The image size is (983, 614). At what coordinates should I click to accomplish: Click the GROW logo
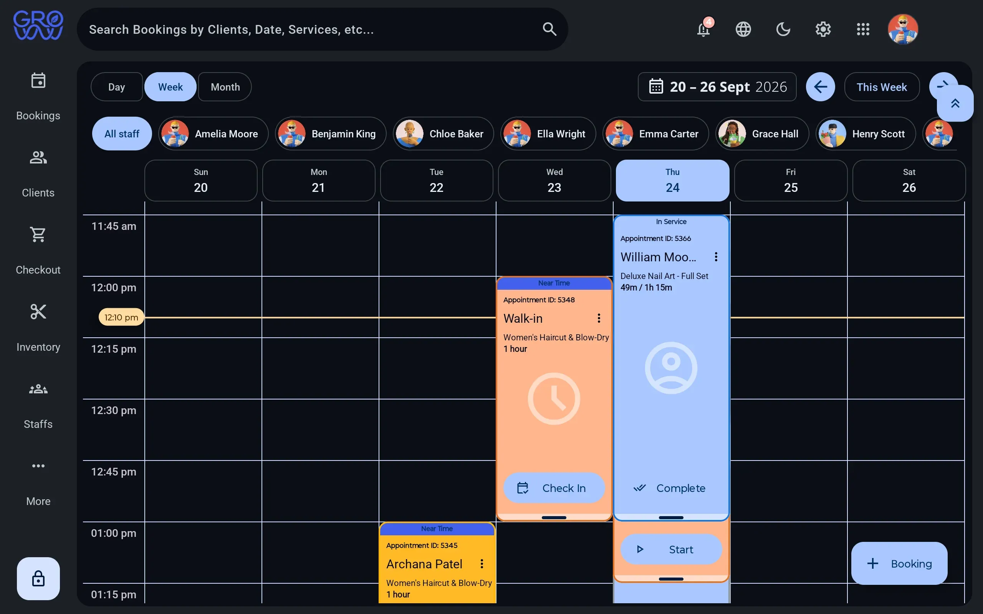point(38,25)
